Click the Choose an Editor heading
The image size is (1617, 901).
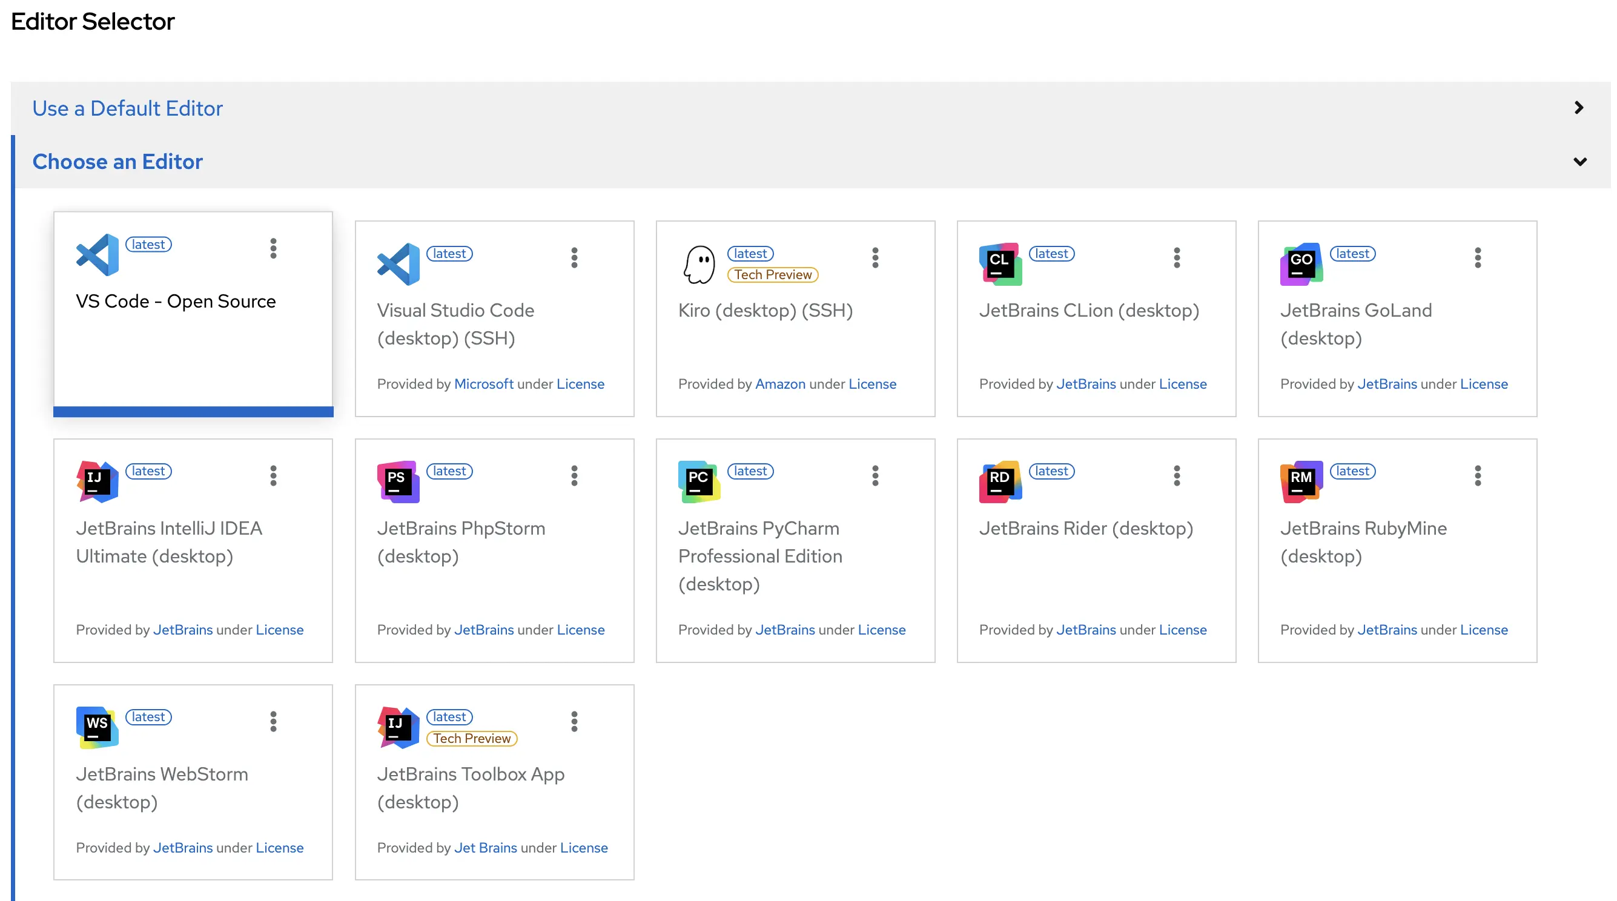coord(117,162)
